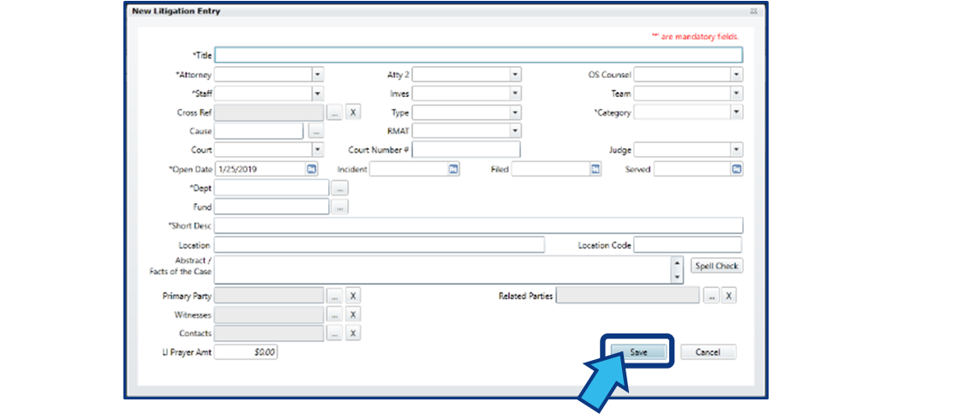This screenshot has width=964, height=414.
Task: Open the Incident date calendar picker
Action: point(453,169)
